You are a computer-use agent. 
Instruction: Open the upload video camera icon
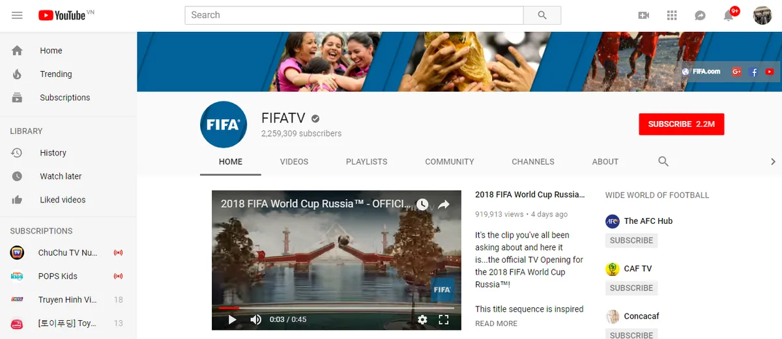pos(644,15)
